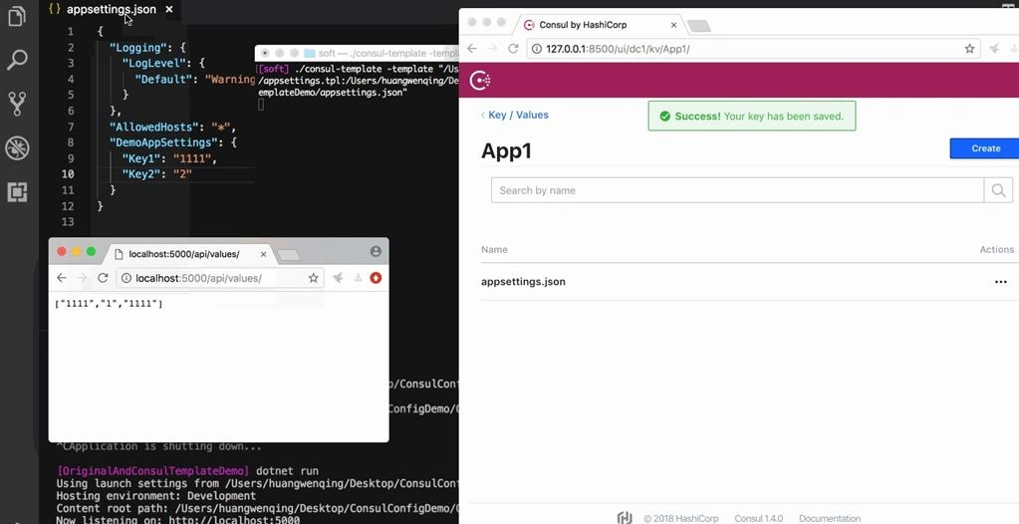Click the Consul address bar URL
The height and width of the screenshot is (524, 1019).
pos(618,49)
